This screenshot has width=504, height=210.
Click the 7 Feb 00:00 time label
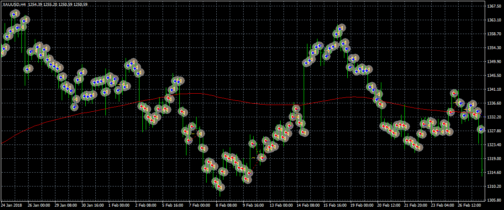click(x=199, y=206)
